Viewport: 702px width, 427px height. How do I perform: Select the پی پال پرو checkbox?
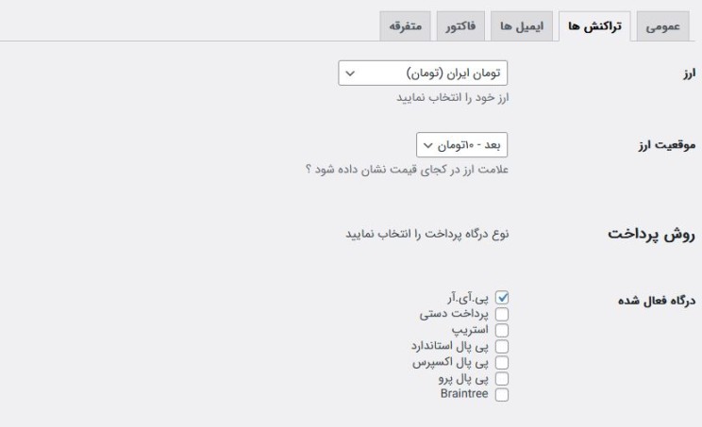point(502,377)
